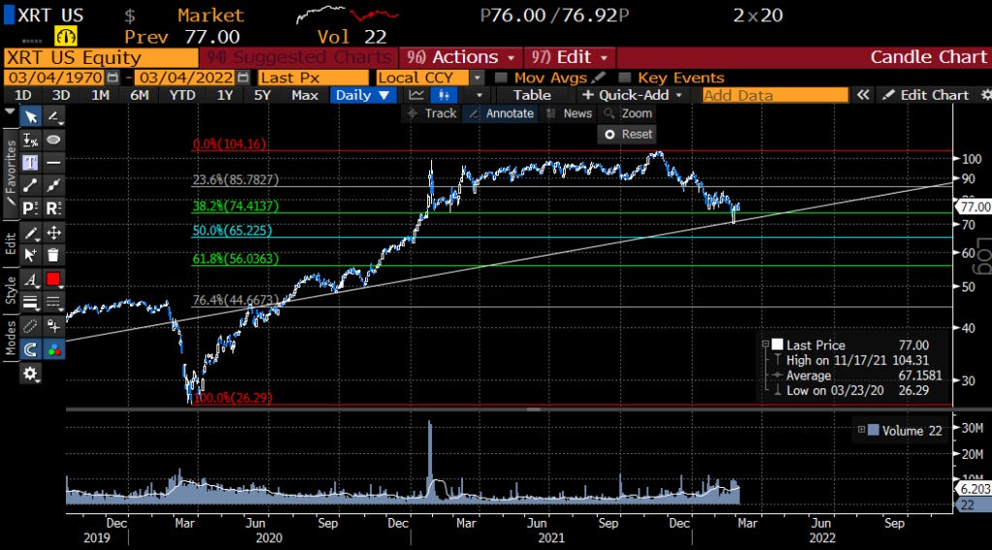Expand Volume legend box
992x550 pixels.
[x=861, y=430]
